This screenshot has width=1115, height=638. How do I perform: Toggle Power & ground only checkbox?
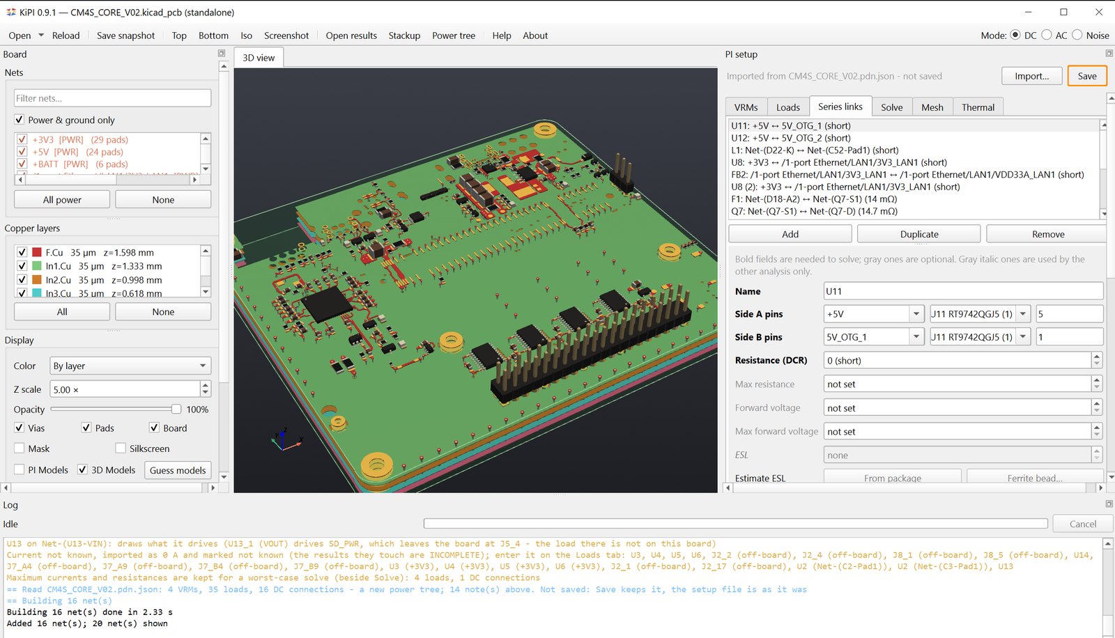pyautogui.click(x=20, y=120)
